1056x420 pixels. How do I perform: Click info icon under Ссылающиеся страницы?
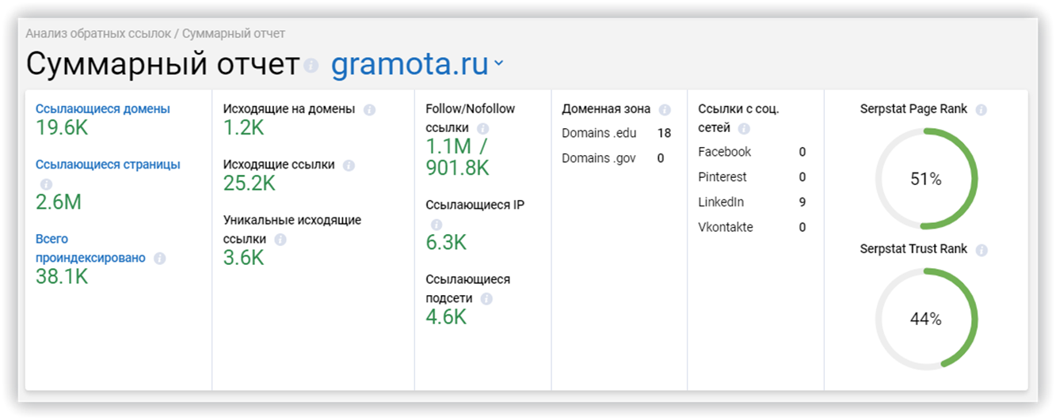tap(47, 184)
